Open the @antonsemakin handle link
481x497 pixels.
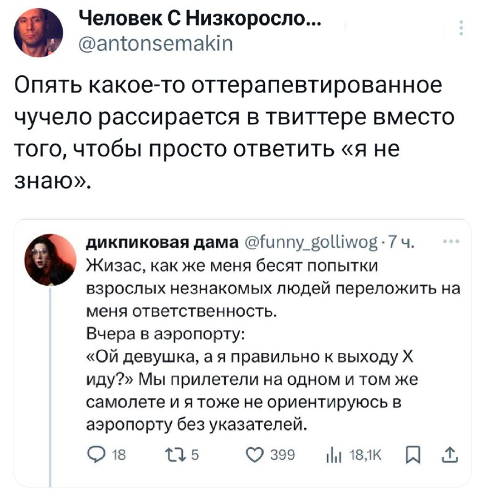pyautogui.click(x=156, y=43)
